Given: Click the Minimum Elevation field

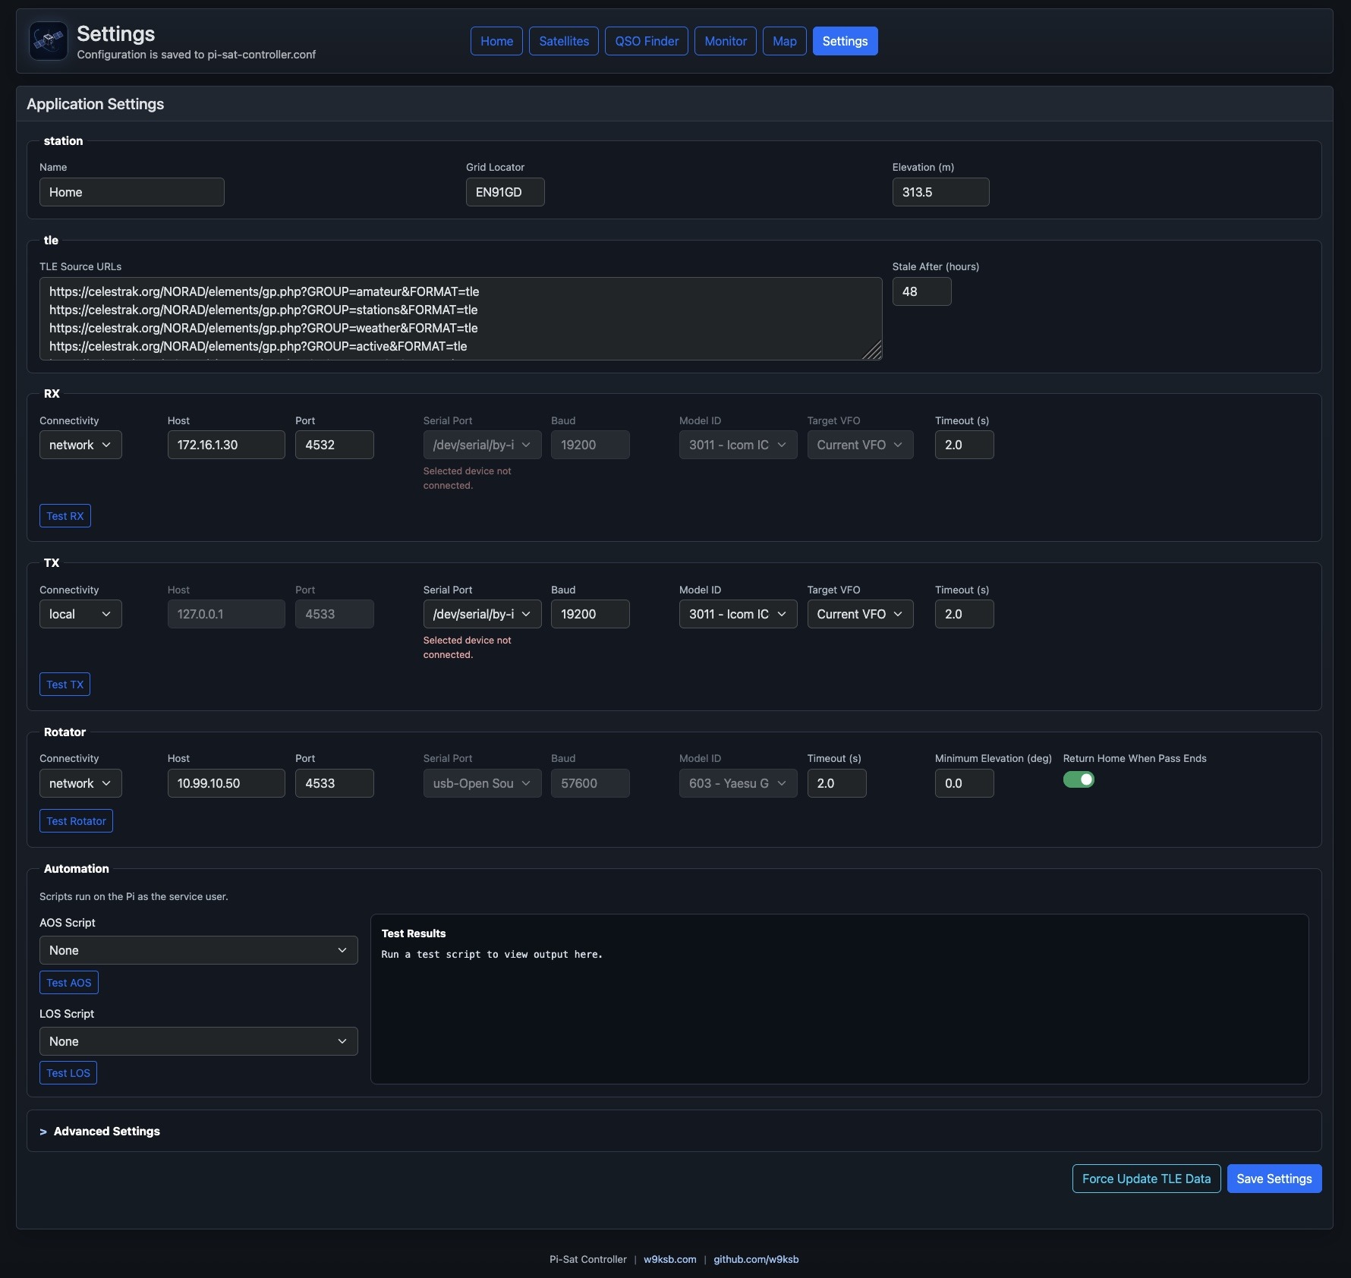Looking at the screenshot, I should click(x=965, y=783).
